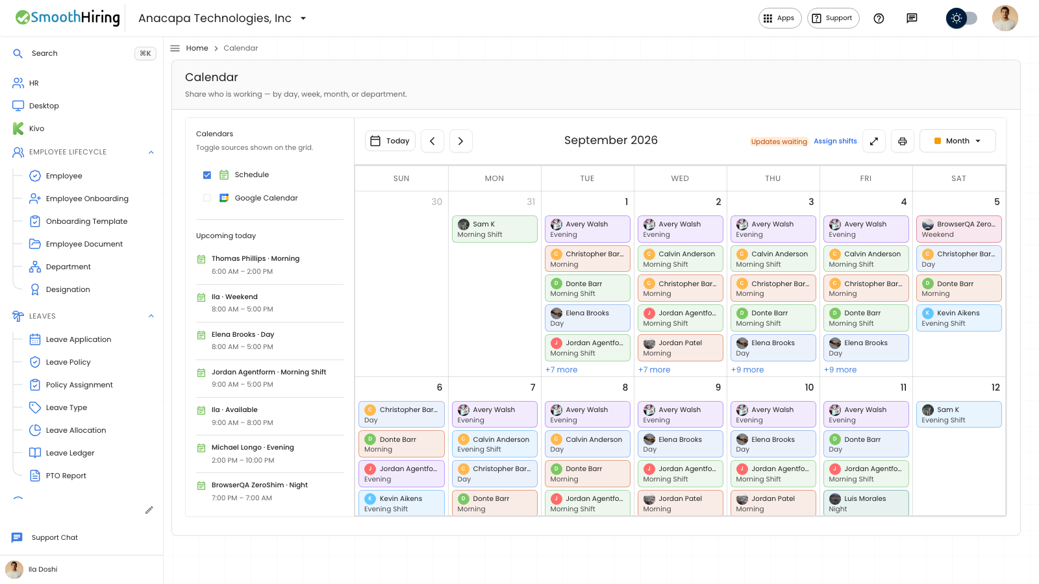Click the Assign shifts link
The image size is (1039, 584).
coord(835,141)
